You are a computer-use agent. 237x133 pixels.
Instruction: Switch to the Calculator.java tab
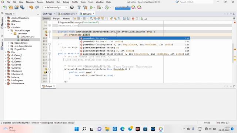pos(67,14)
